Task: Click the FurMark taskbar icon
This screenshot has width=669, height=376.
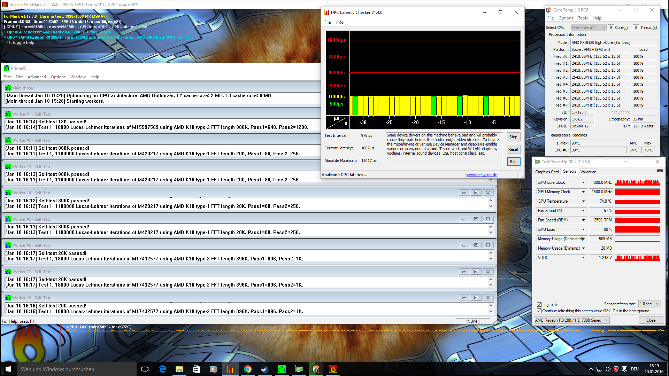Action: click(x=333, y=369)
